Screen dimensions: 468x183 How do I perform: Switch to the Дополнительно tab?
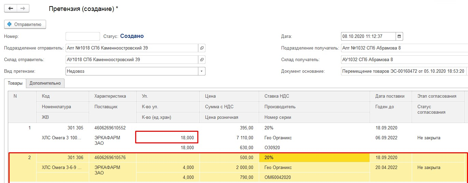[45, 83]
